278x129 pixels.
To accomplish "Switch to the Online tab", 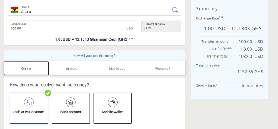I will [x=26, y=68].
